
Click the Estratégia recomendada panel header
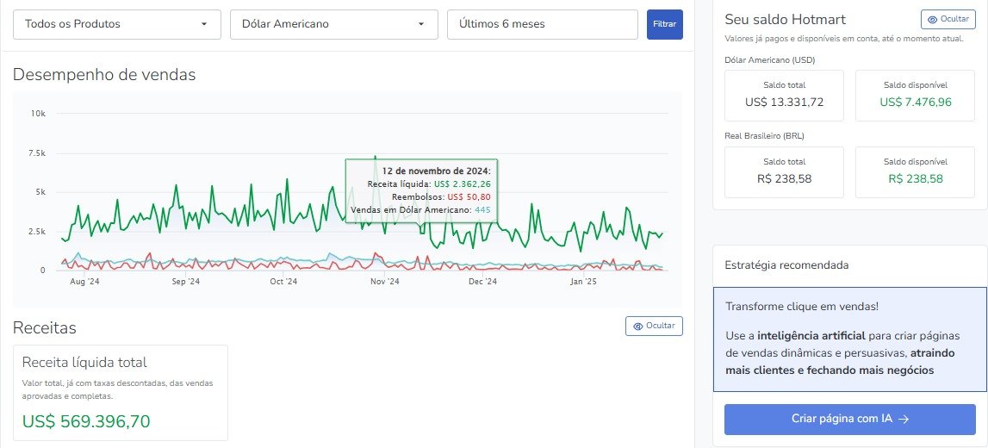786,264
